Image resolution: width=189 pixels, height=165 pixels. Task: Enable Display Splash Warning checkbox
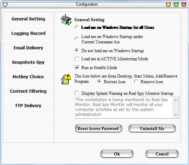(x=77, y=93)
